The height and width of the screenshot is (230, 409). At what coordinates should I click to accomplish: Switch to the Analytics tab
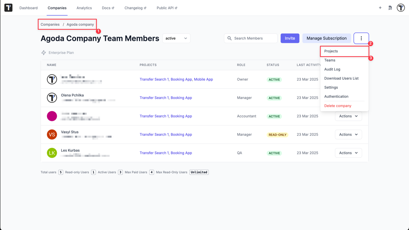[84, 8]
